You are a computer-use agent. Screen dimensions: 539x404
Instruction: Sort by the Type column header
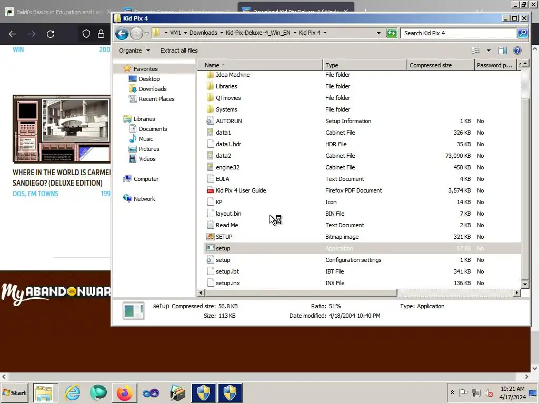tap(365, 65)
